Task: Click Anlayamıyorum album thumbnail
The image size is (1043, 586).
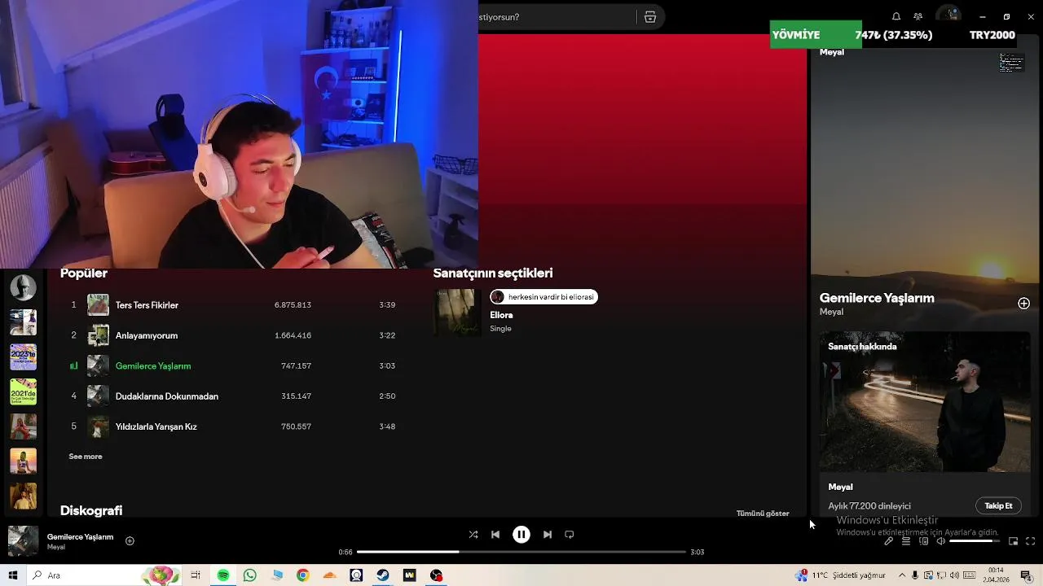Action: click(x=98, y=335)
